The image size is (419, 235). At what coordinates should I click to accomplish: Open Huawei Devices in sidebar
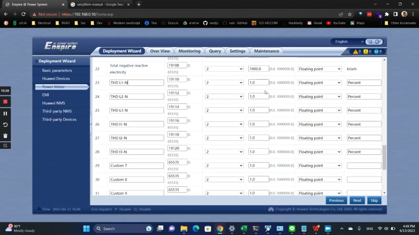(56, 79)
